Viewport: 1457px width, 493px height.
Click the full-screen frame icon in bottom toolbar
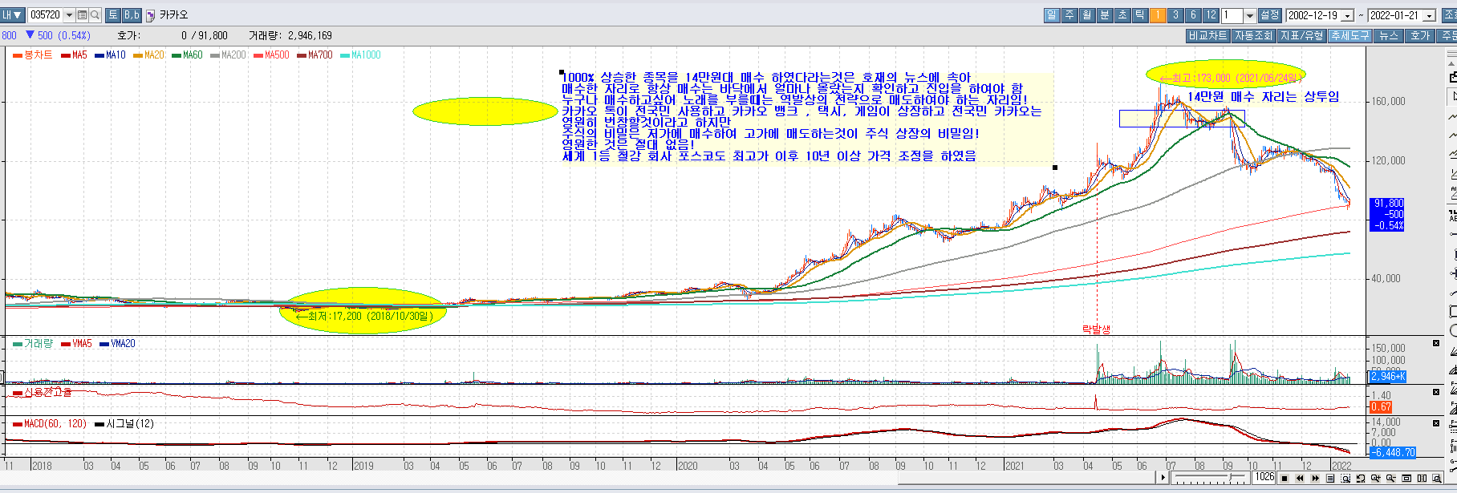pos(1406,478)
